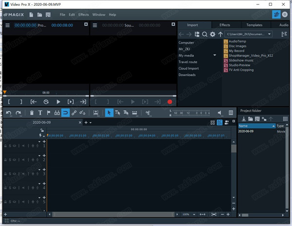Switch to Templates tab
Viewport: 292px width, 226px height.
point(255,25)
